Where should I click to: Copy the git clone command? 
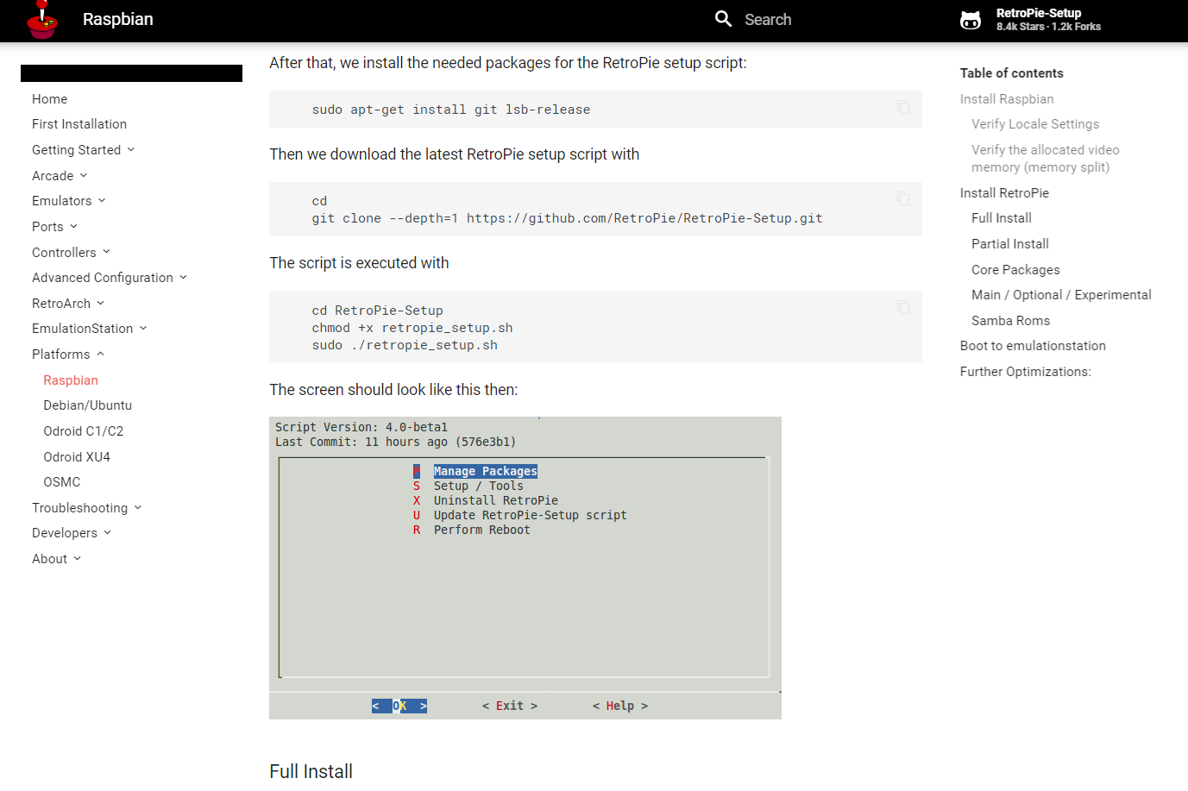[x=903, y=198]
